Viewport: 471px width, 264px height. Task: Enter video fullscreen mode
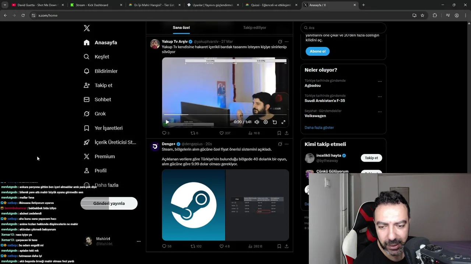pyautogui.click(x=283, y=122)
